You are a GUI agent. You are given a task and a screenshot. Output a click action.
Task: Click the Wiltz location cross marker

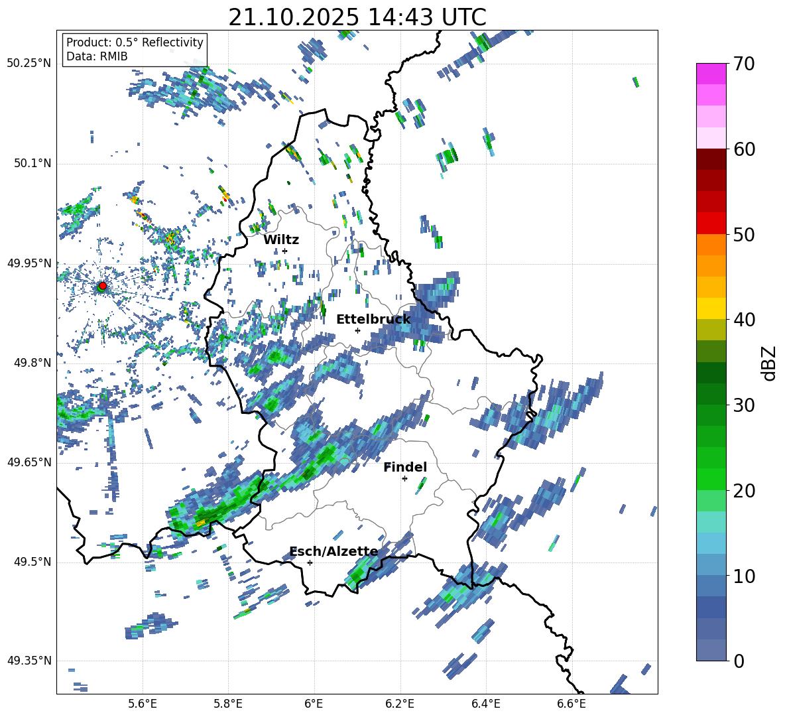click(x=285, y=251)
